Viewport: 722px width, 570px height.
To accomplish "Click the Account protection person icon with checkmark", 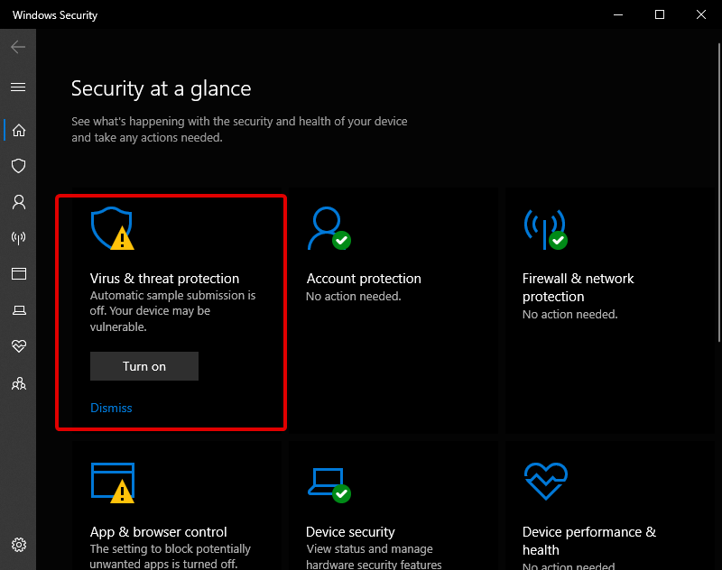I will pos(329,228).
